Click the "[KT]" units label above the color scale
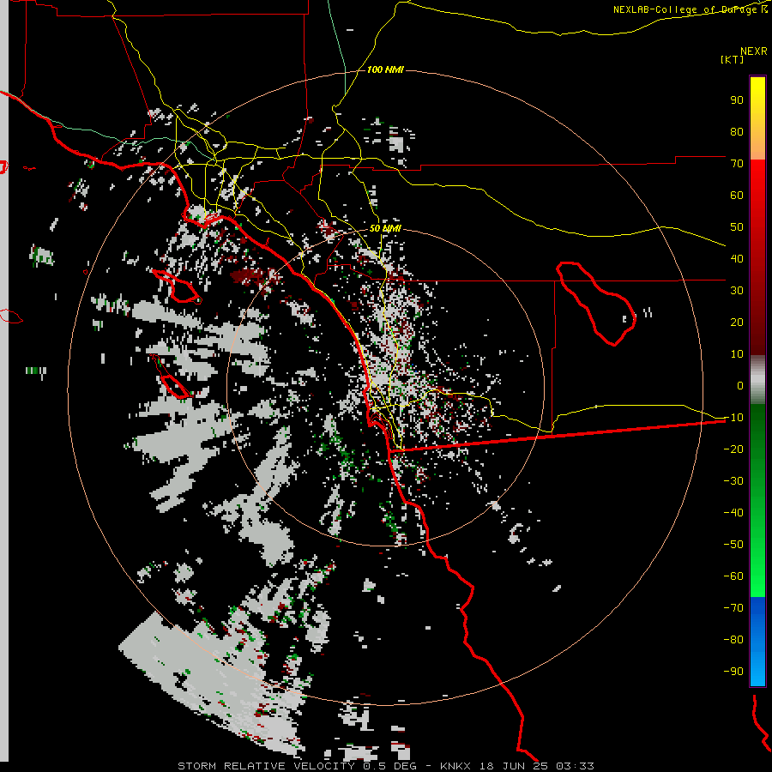Image resolution: width=772 pixels, height=772 pixels. tap(732, 59)
